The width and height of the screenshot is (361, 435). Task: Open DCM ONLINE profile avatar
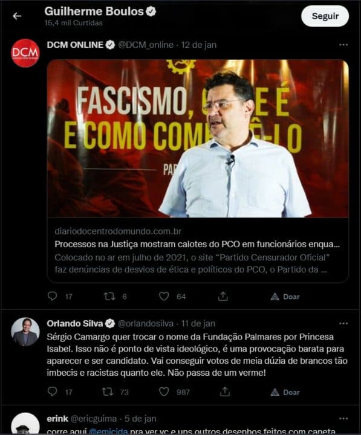pos(25,53)
